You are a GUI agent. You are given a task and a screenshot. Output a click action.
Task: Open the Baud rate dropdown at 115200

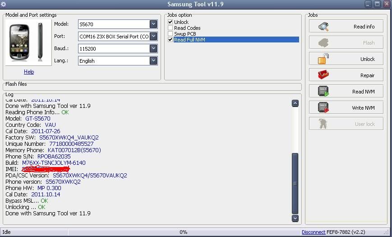[x=153, y=48]
